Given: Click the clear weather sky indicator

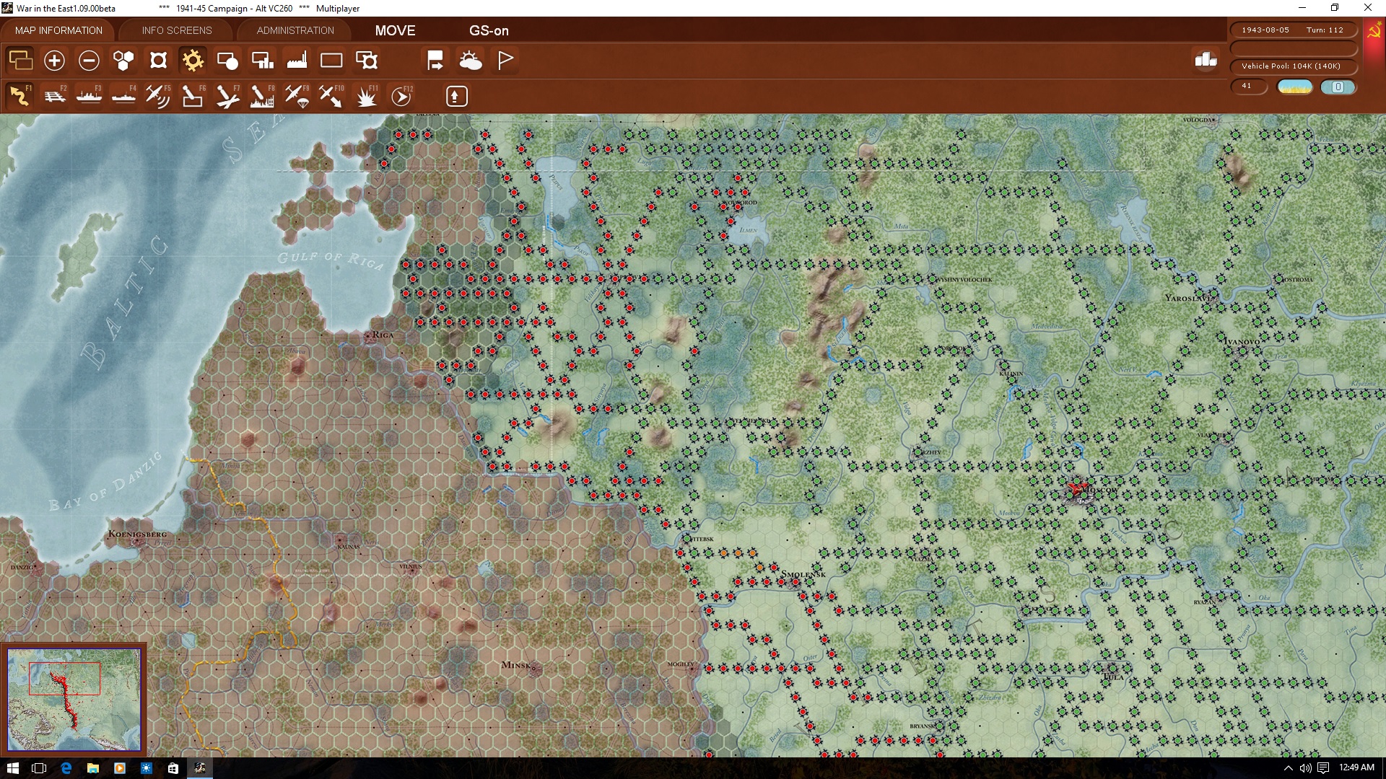Looking at the screenshot, I should pos(1295,87).
